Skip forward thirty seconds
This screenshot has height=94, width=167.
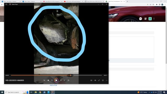click(x=61, y=80)
